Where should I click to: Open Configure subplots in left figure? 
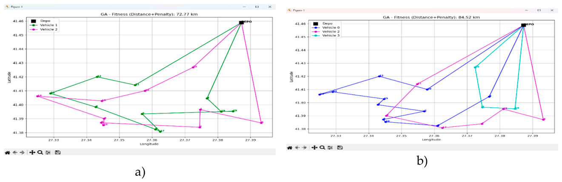point(48,152)
